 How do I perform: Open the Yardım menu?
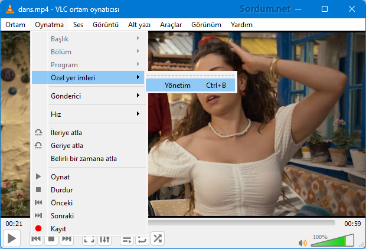pyautogui.click(x=241, y=25)
